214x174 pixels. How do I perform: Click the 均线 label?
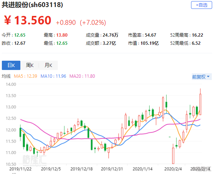6,76
